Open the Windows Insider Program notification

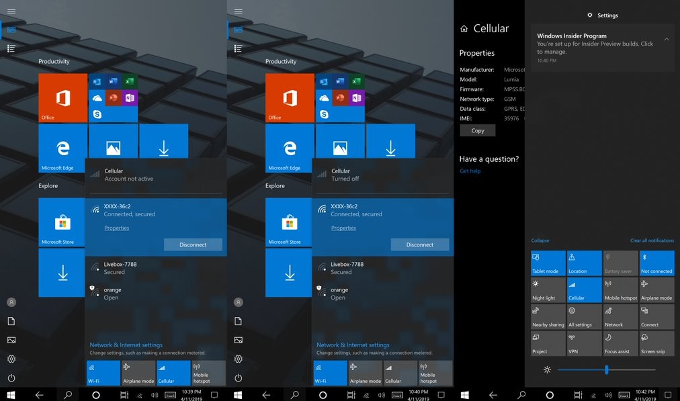[x=602, y=48]
